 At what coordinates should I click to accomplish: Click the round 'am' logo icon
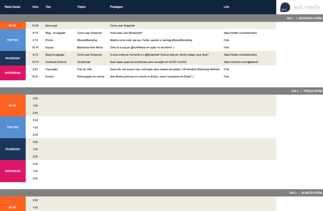click(285, 7)
